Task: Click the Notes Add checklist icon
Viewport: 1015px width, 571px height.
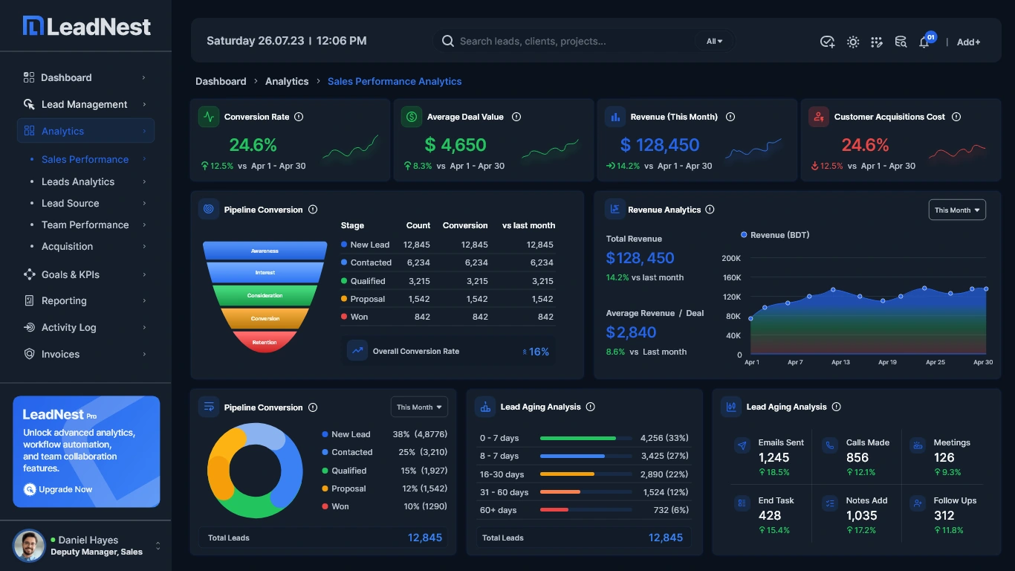Action: click(830, 503)
